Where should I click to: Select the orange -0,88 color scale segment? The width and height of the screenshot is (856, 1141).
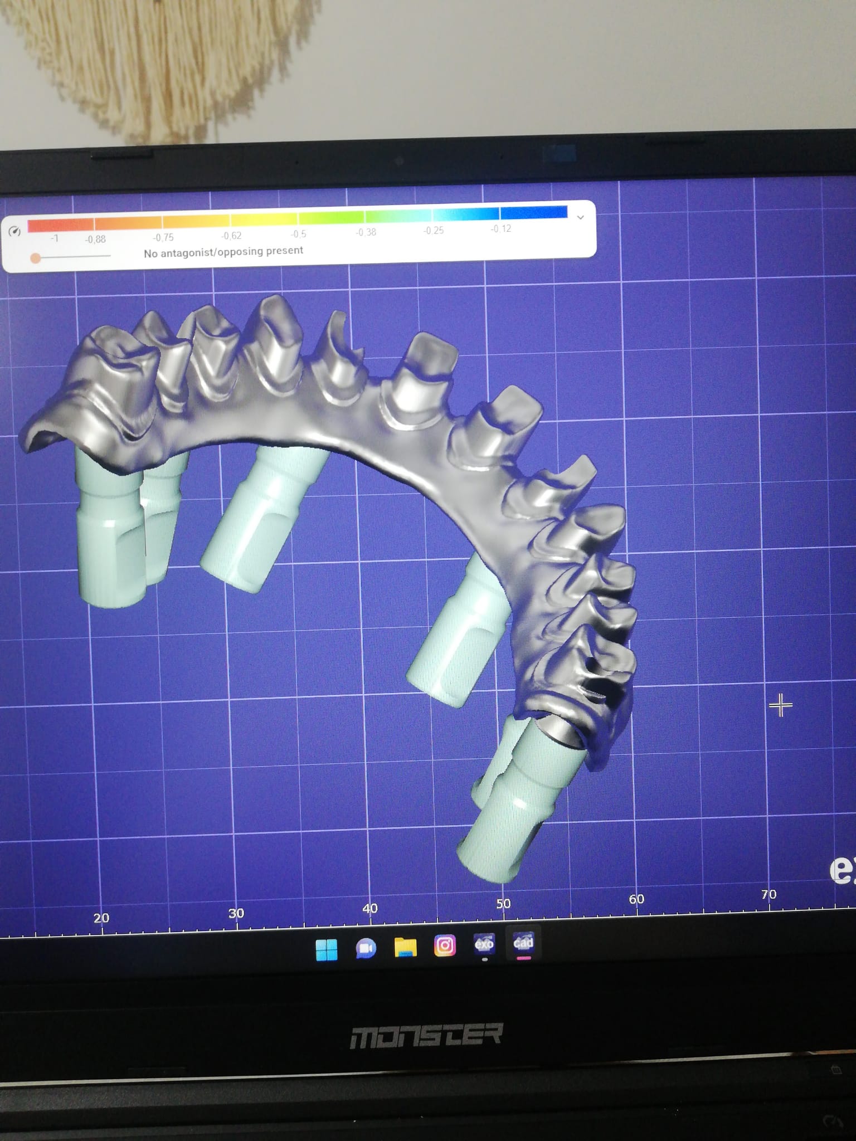(128, 222)
